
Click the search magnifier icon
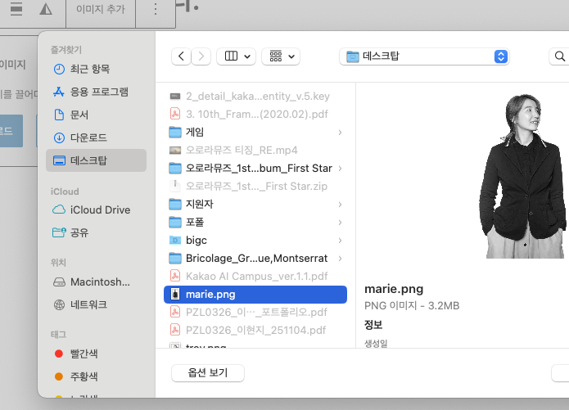pyautogui.click(x=560, y=56)
